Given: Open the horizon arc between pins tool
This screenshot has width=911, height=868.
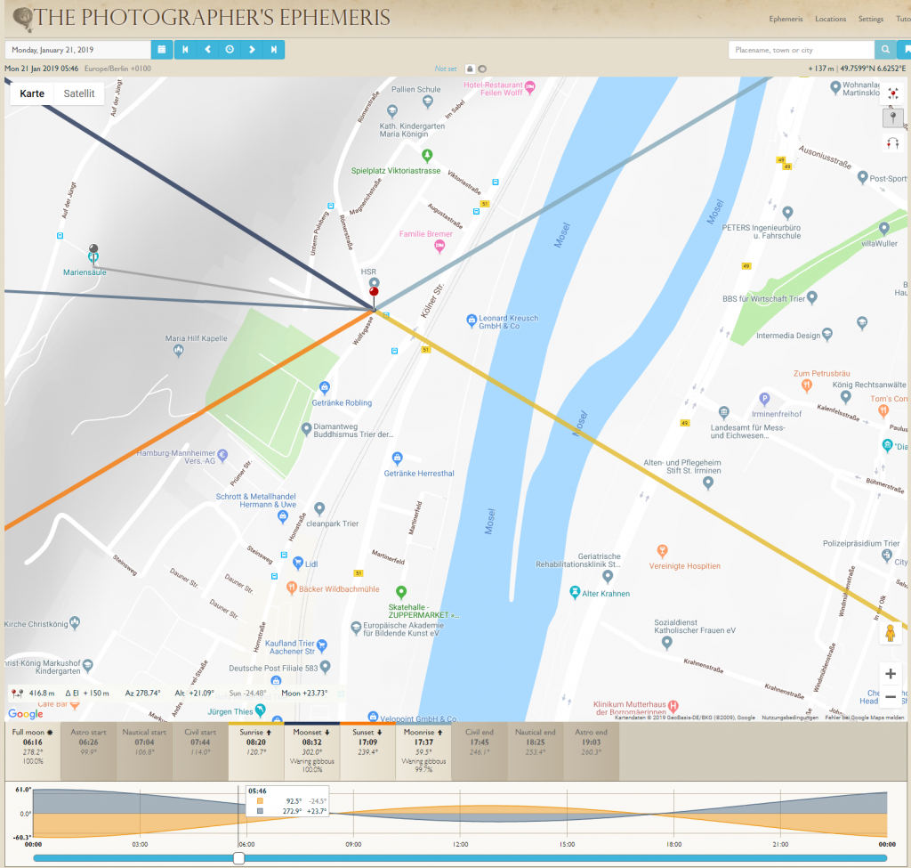Looking at the screenshot, I should 893,143.
